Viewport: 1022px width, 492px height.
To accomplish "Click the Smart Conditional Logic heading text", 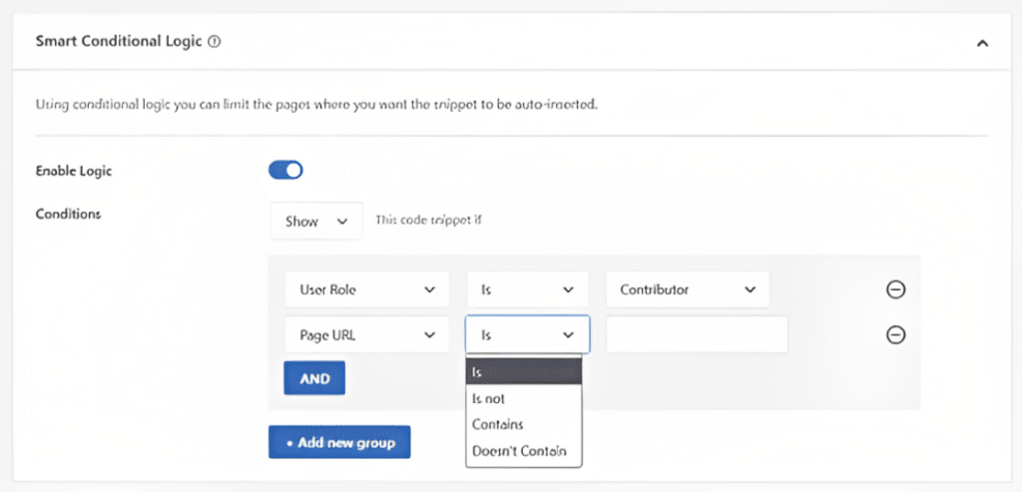I will pos(119,43).
